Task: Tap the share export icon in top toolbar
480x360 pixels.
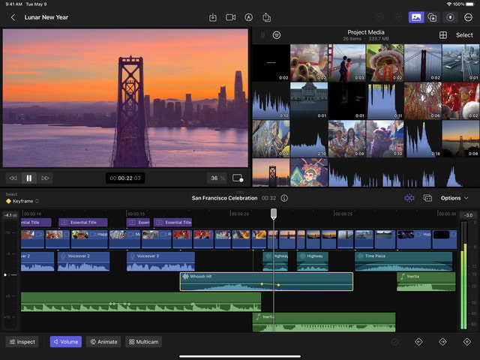Action: [x=266, y=17]
